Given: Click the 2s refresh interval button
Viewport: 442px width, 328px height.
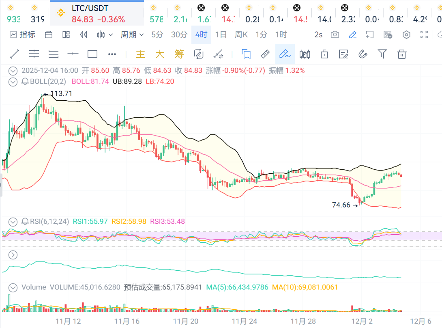Looking at the screenshot, I should [x=318, y=35].
